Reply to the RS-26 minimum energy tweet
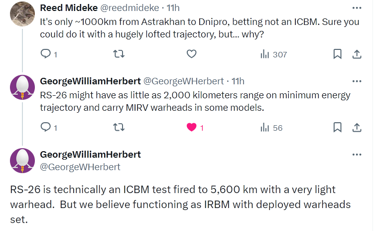This screenshot has height=231, width=374. [46, 127]
